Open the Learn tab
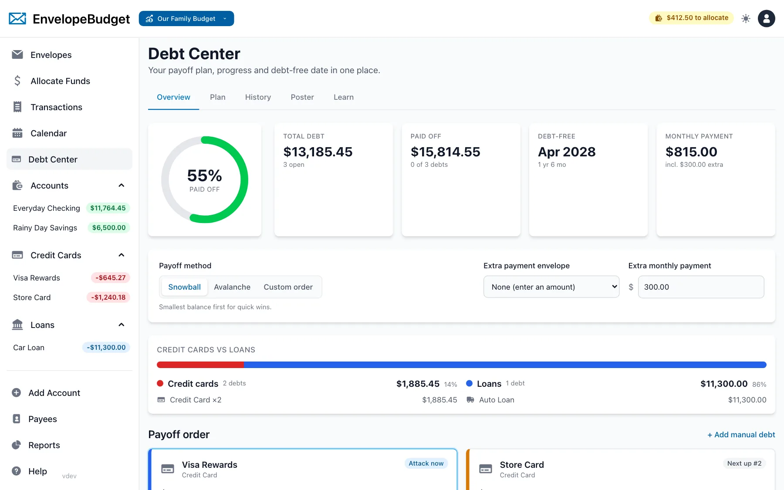This screenshot has height=490, width=784. (344, 97)
